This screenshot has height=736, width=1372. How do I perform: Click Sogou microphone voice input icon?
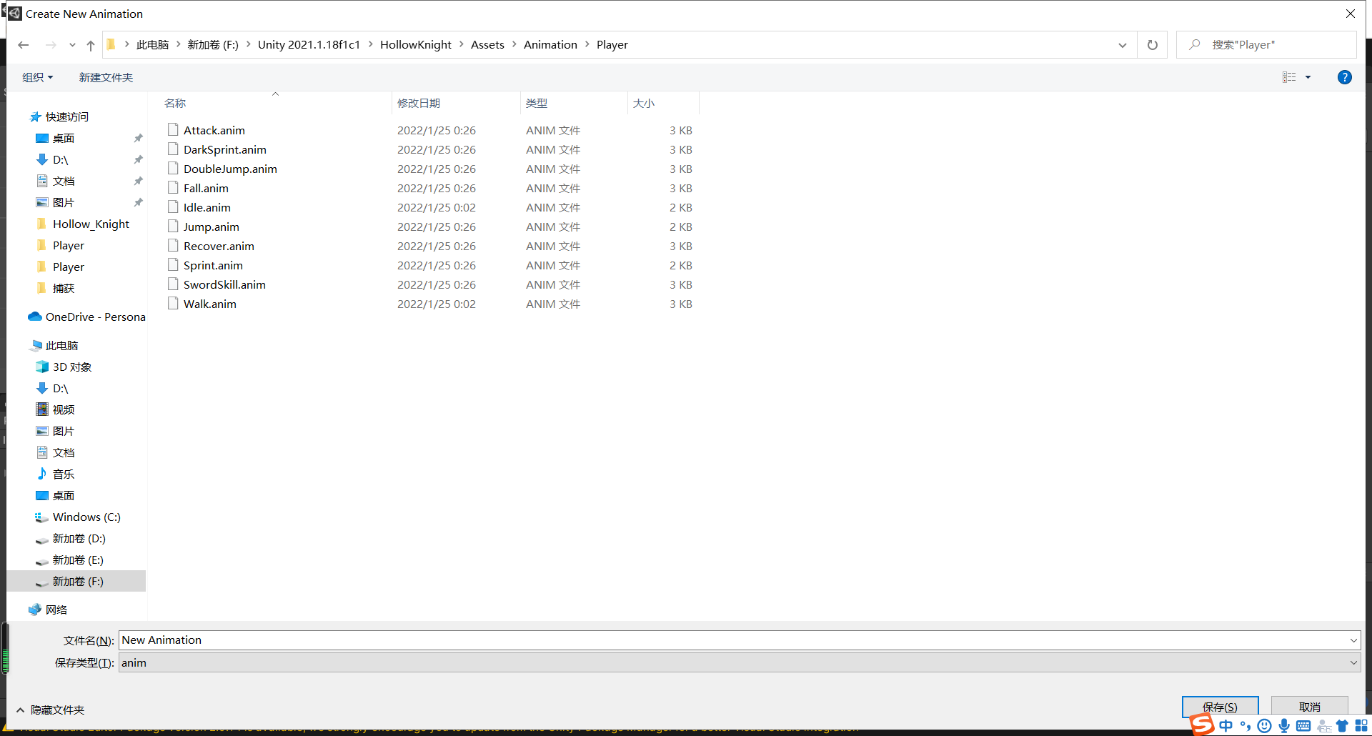point(1284,726)
